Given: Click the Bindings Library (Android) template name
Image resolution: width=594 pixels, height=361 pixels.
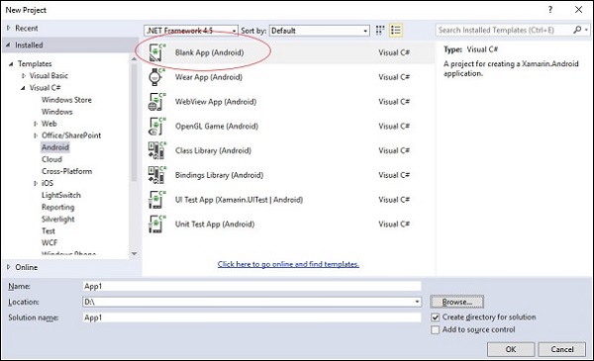Looking at the screenshot, I should [219, 175].
